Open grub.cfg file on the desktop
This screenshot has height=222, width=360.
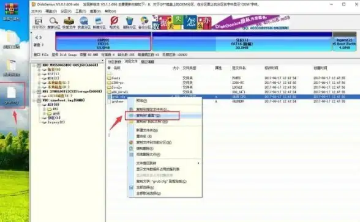click(12, 95)
